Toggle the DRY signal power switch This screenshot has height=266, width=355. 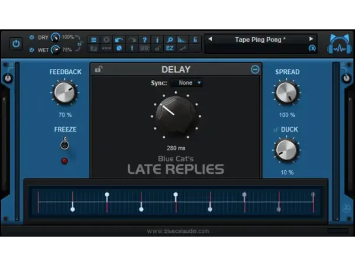click(32, 37)
